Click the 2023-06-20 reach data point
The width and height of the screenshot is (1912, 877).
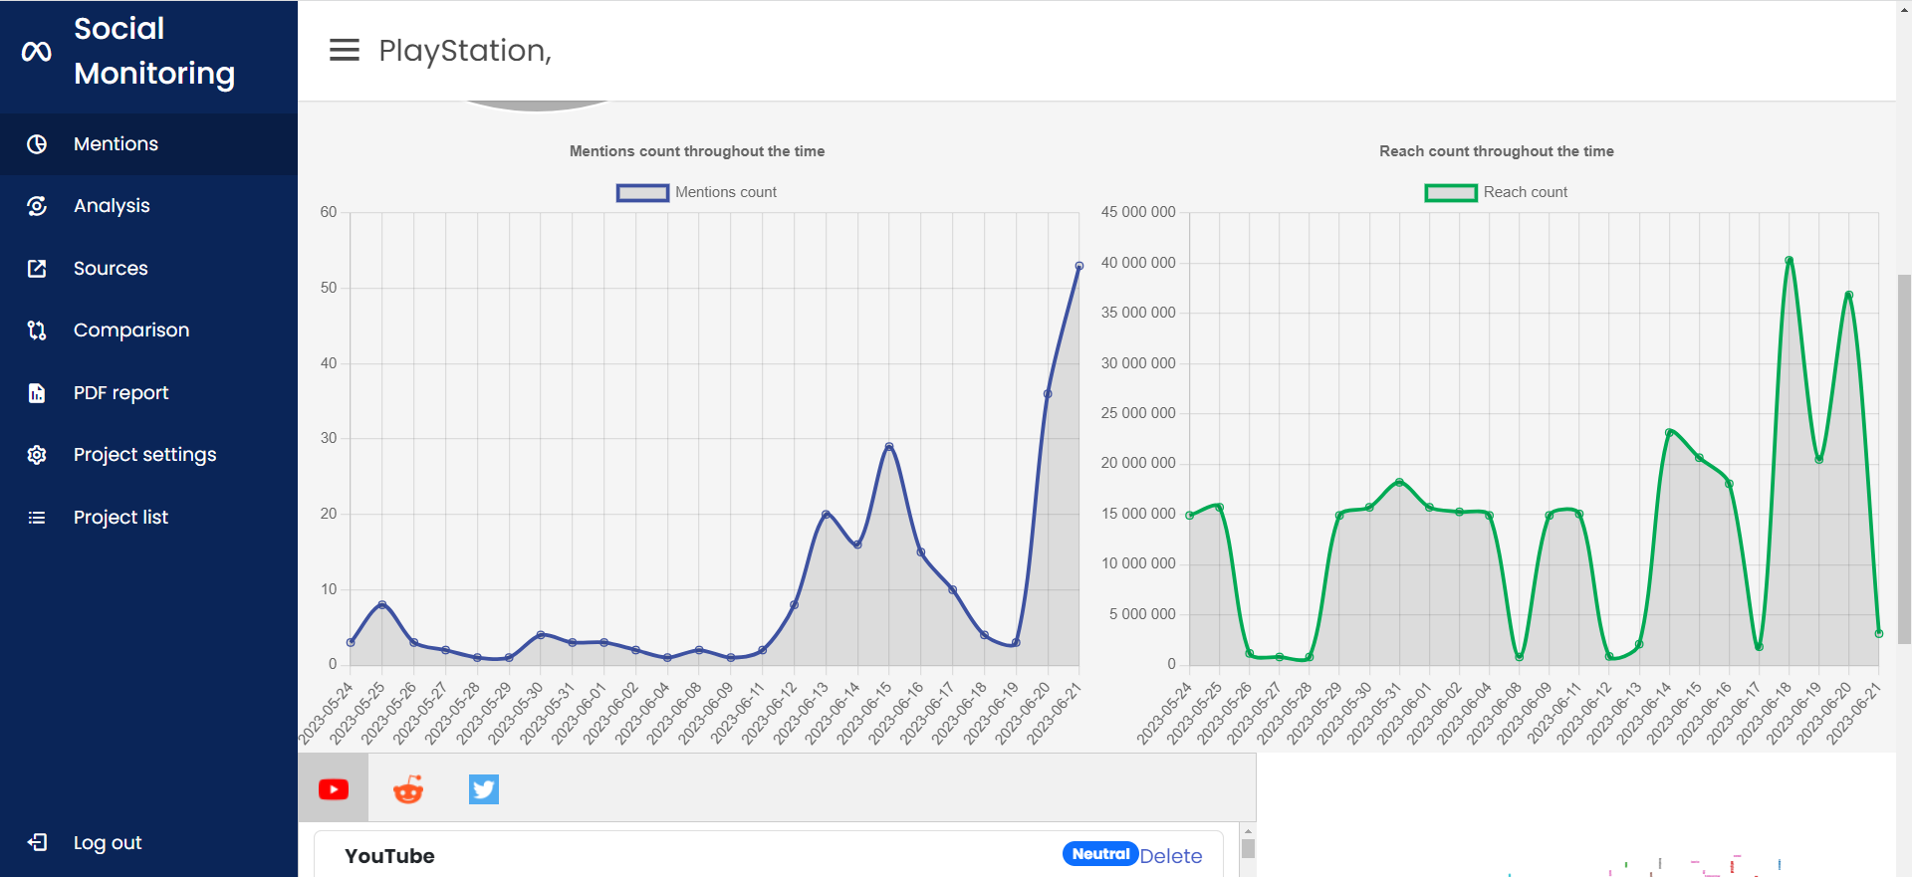1849,295
